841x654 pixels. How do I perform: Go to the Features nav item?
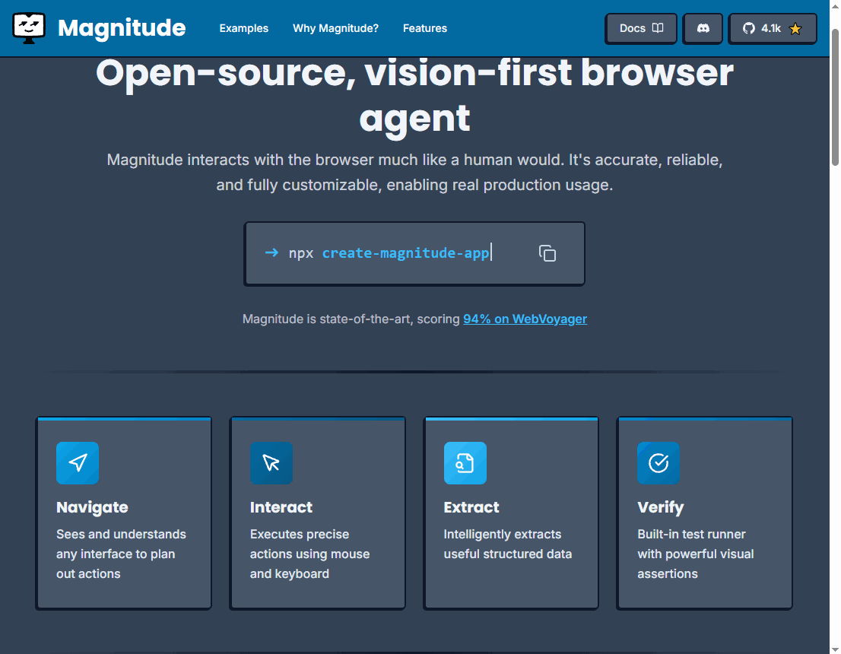pyautogui.click(x=425, y=28)
